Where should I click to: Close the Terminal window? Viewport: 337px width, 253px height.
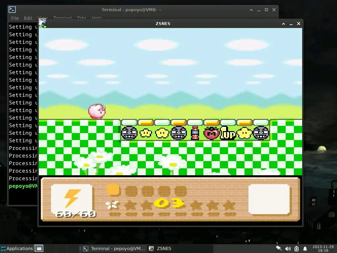coord(274,10)
